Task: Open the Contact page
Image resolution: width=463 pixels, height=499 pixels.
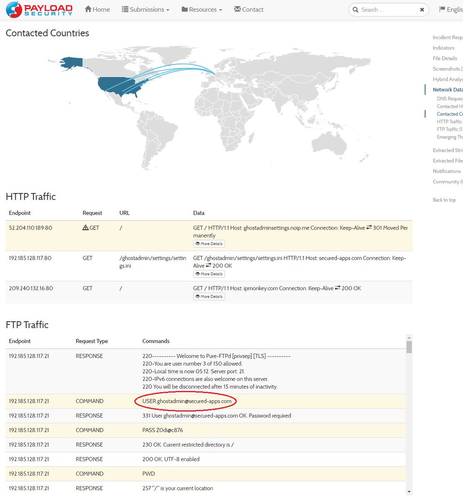Action: (249, 9)
